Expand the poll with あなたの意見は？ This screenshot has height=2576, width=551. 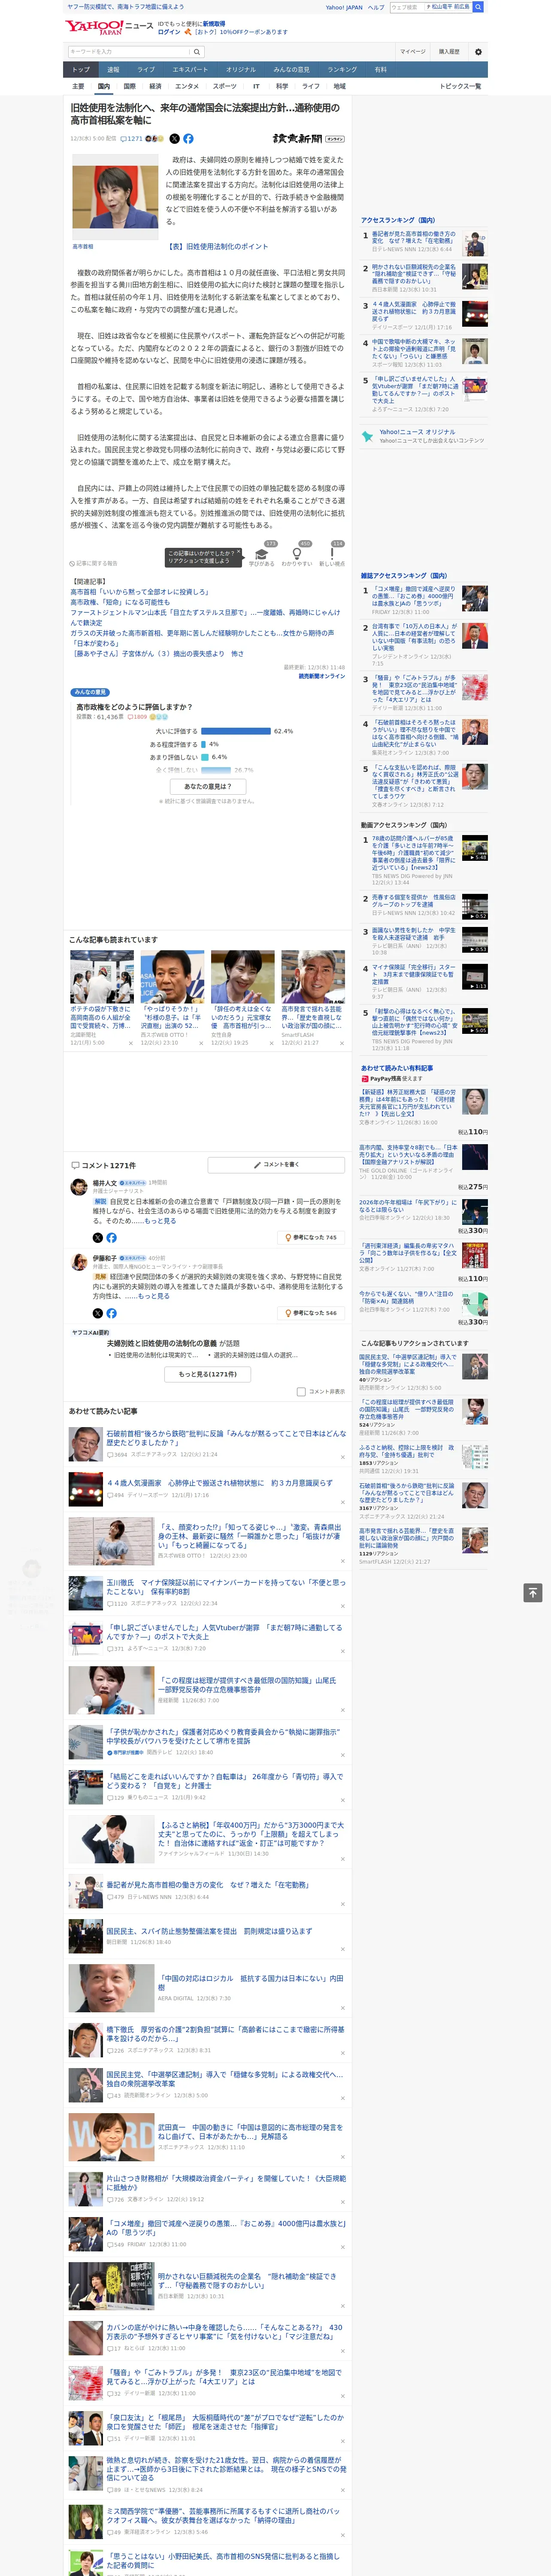point(208,786)
